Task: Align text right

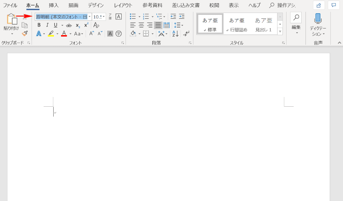Action: [x=150, y=25]
